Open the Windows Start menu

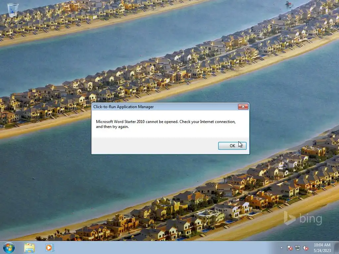click(x=9, y=247)
